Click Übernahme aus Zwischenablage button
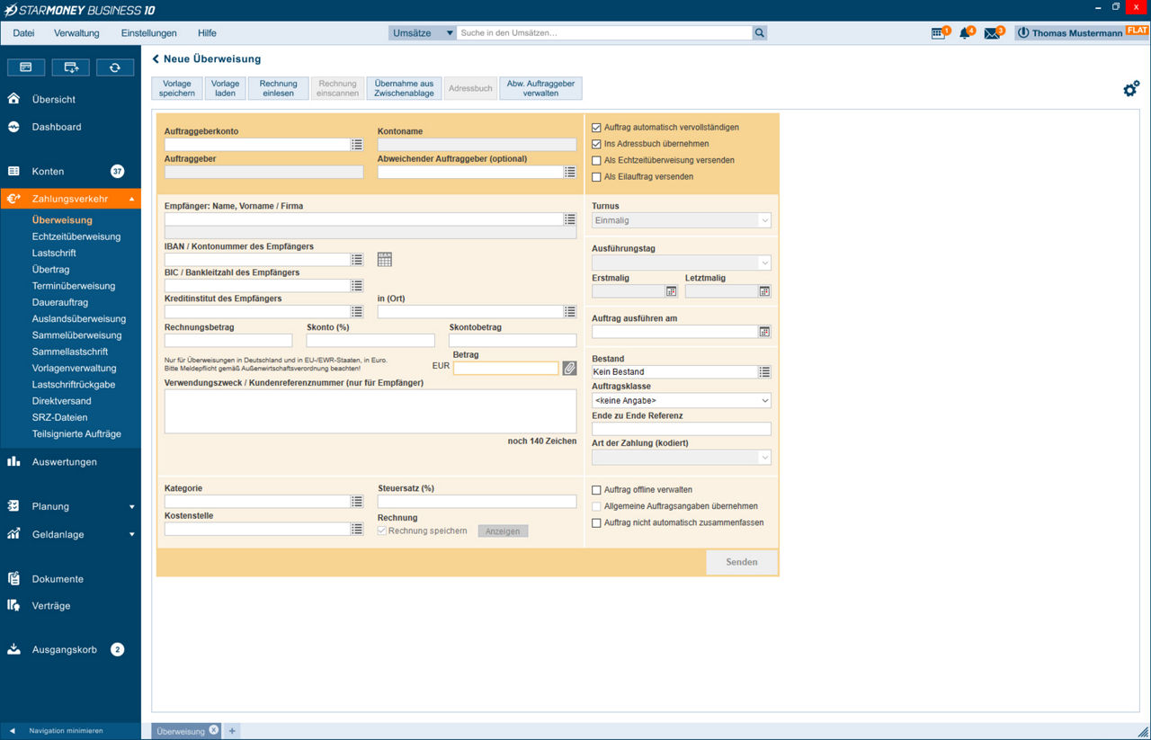This screenshot has width=1151, height=740. 404,88
